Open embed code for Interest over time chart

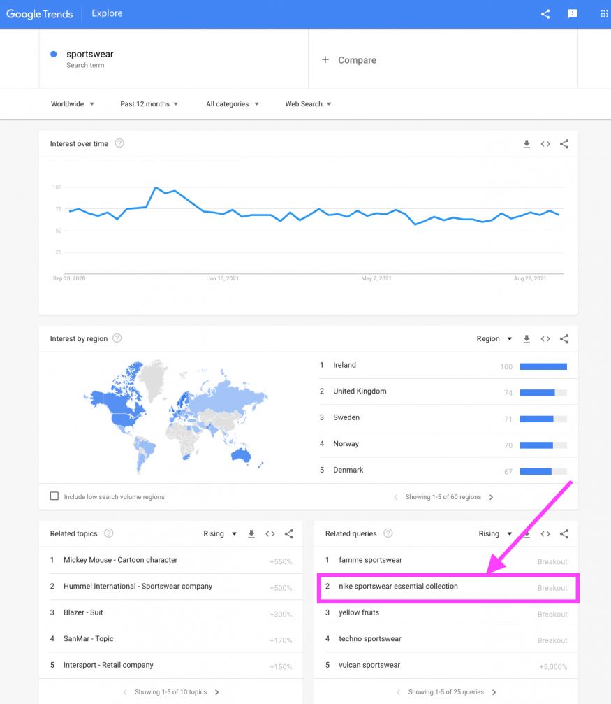(x=545, y=144)
